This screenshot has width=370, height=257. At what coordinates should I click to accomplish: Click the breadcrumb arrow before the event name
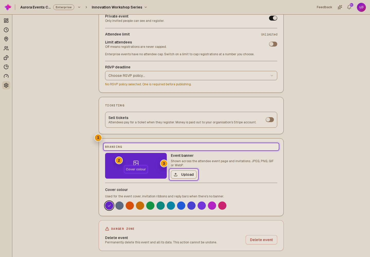(x=86, y=7)
